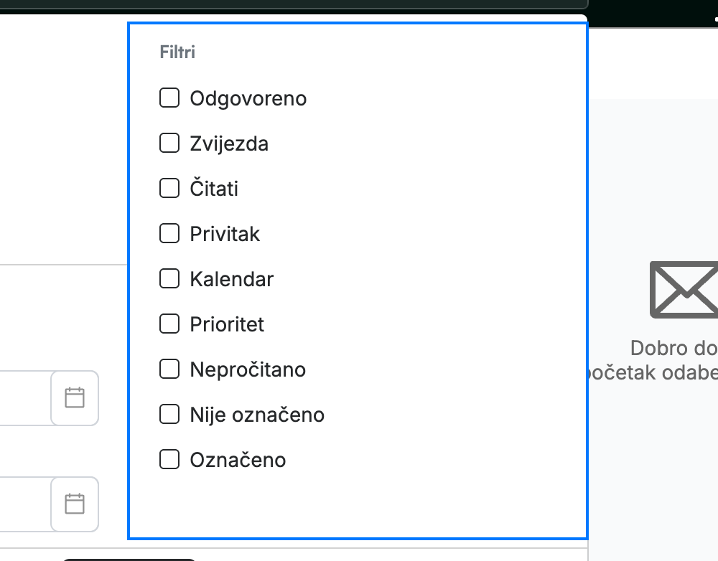Click the Dobro do welcome text
This screenshot has height=561, width=718.
click(674, 348)
